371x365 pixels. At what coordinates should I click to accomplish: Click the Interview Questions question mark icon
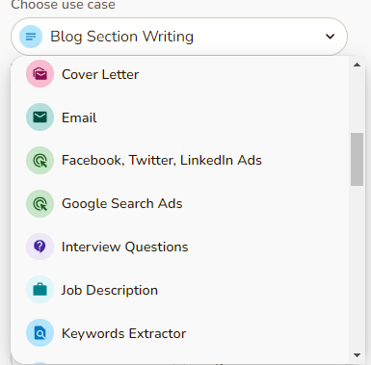40,247
